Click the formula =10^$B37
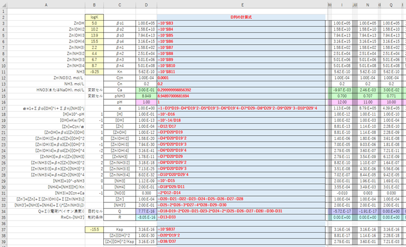The height and width of the screenshot is (247, 406). [x=241, y=229]
